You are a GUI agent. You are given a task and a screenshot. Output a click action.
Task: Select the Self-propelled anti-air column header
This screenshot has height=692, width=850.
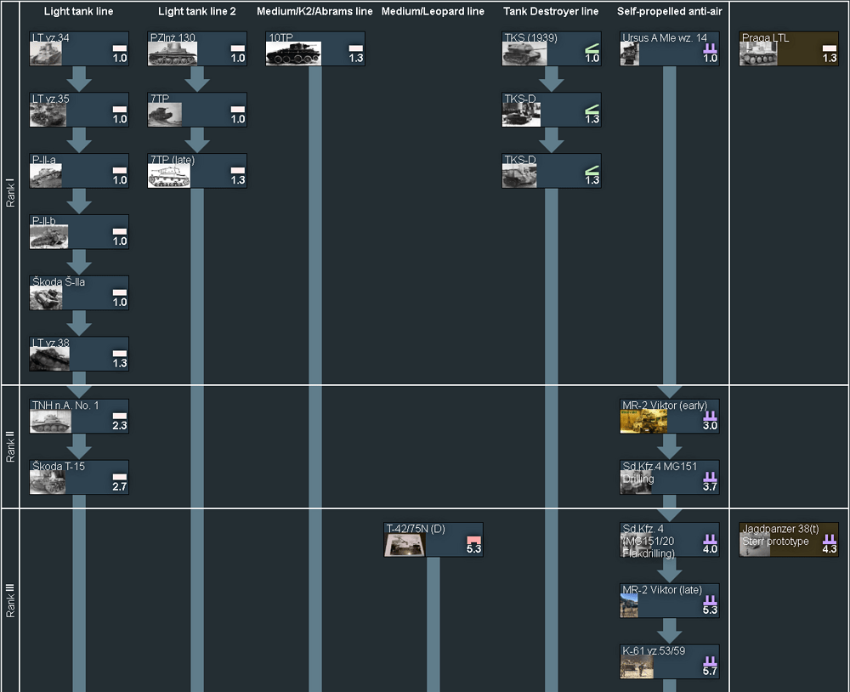(x=669, y=12)
